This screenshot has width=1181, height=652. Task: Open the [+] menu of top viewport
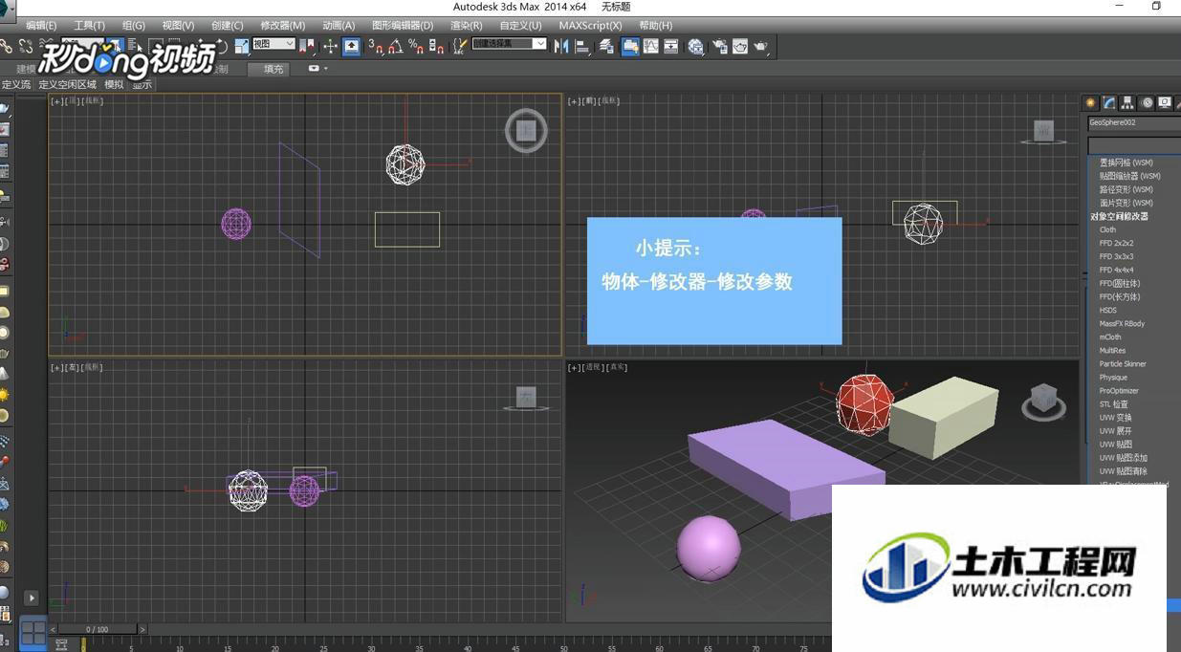coord(56,100)
